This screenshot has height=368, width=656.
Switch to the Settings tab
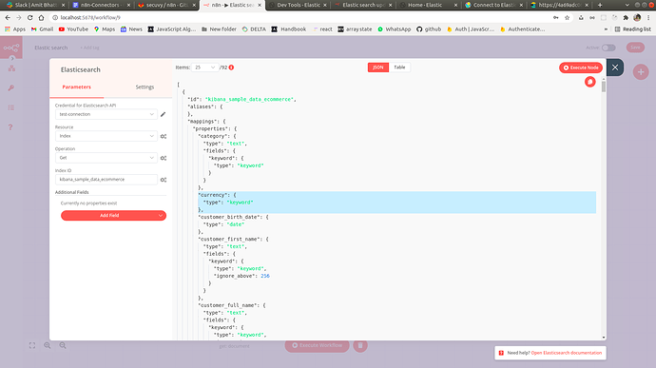pyautogui.click(x=145, y=87)
